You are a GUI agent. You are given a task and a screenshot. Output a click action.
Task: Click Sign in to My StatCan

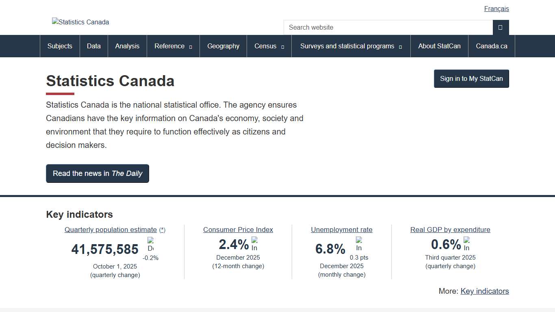point(471,78)
